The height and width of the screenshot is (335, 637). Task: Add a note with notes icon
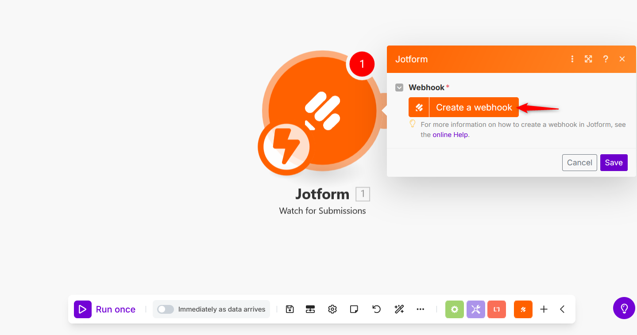[354, 309]
